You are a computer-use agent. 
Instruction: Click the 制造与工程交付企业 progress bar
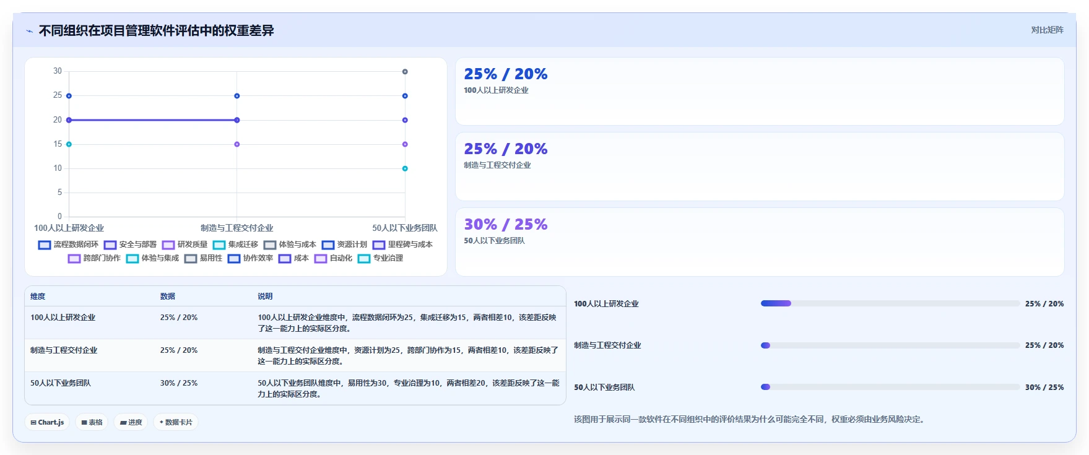pos(890,345)
